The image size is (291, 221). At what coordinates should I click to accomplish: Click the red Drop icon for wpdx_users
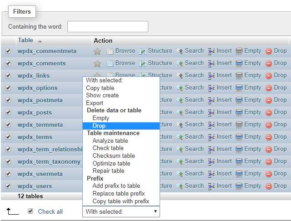tap(269, 186)
